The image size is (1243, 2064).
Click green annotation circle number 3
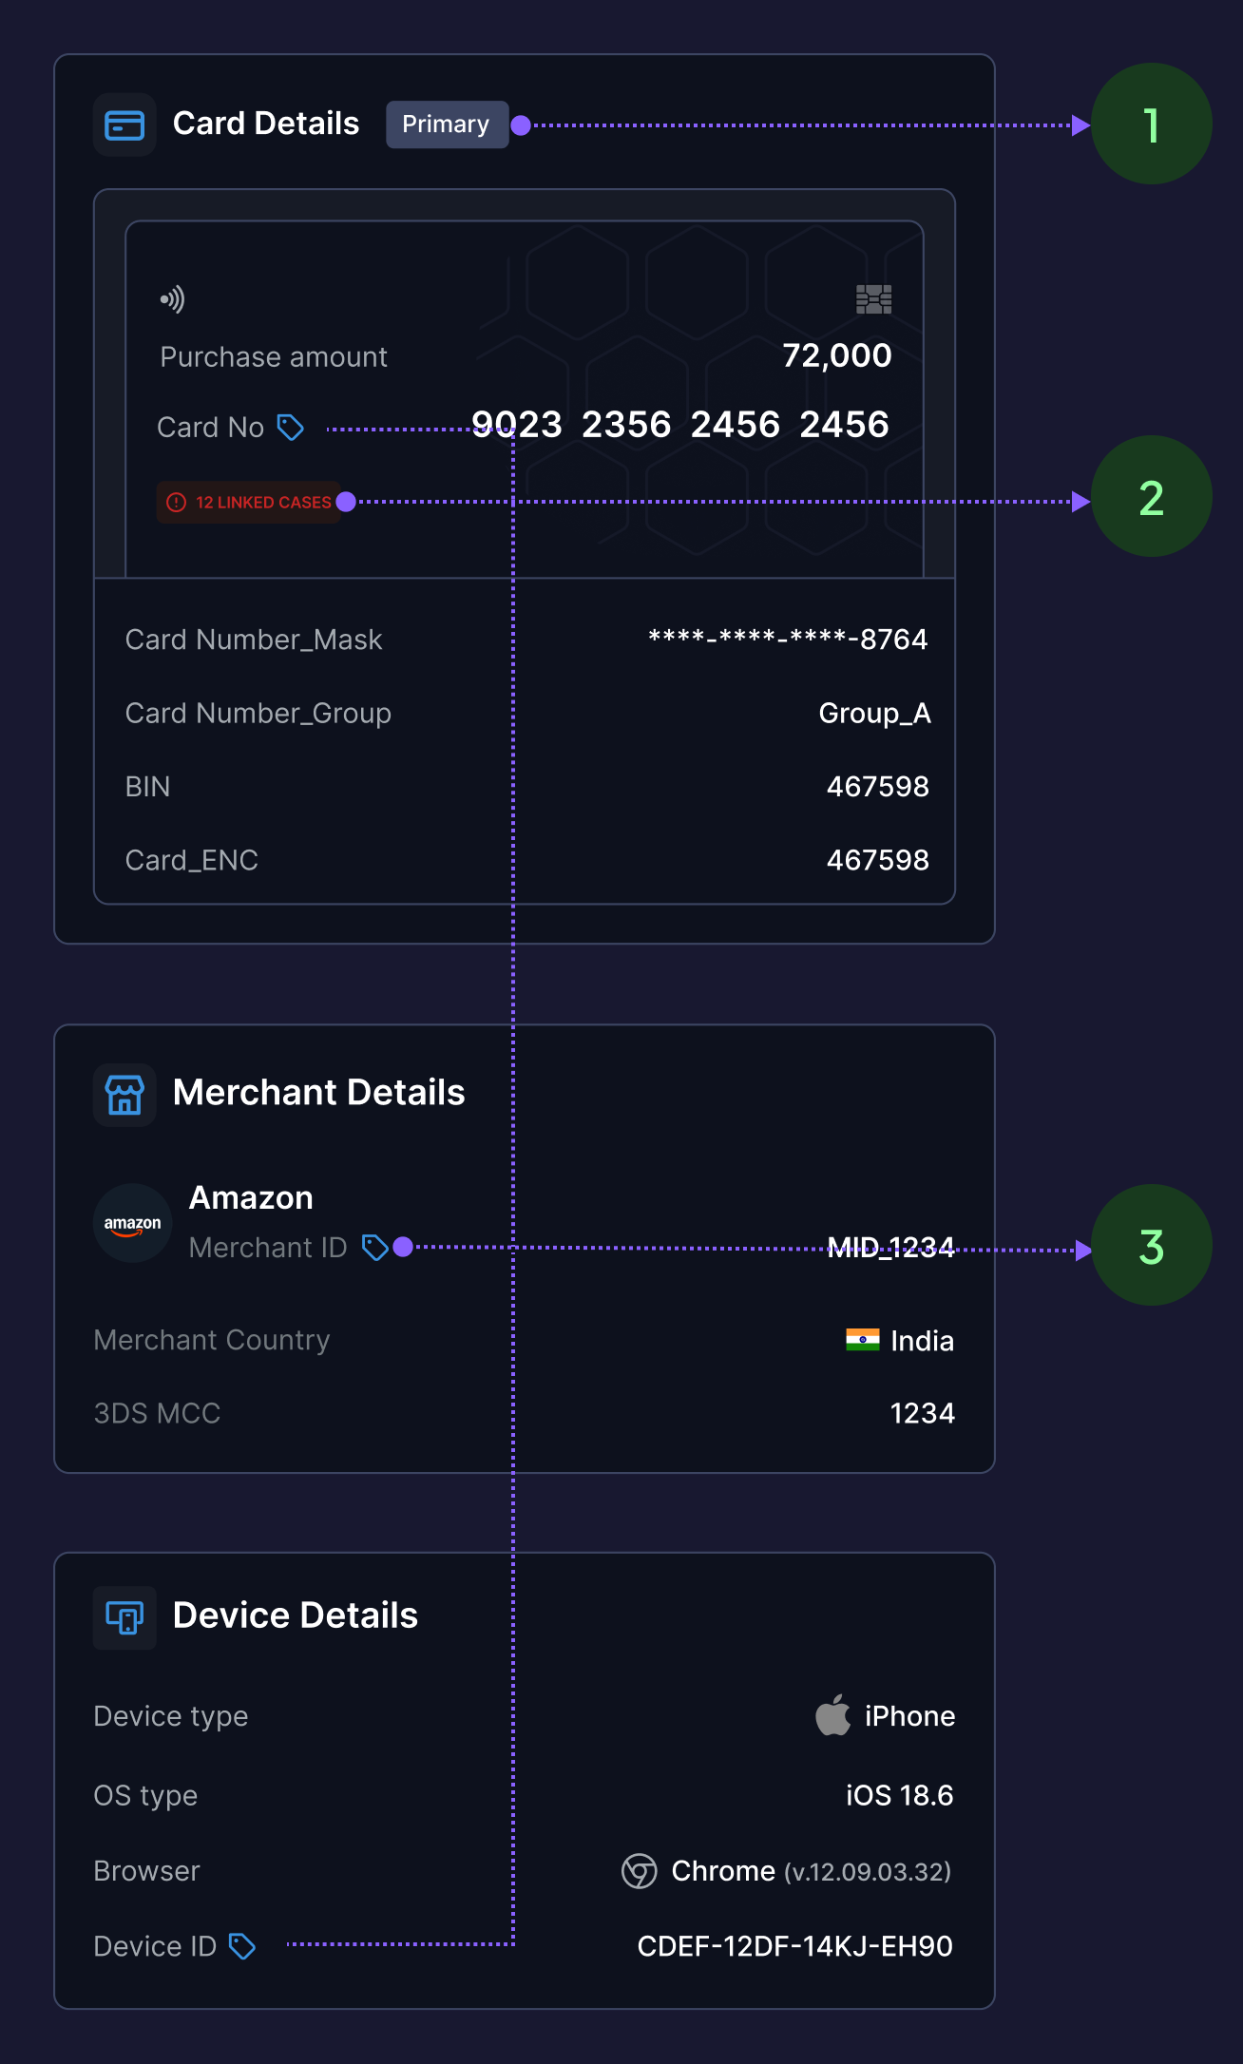pos(1151,1246)
